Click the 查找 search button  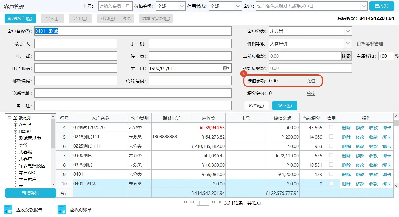382,6
